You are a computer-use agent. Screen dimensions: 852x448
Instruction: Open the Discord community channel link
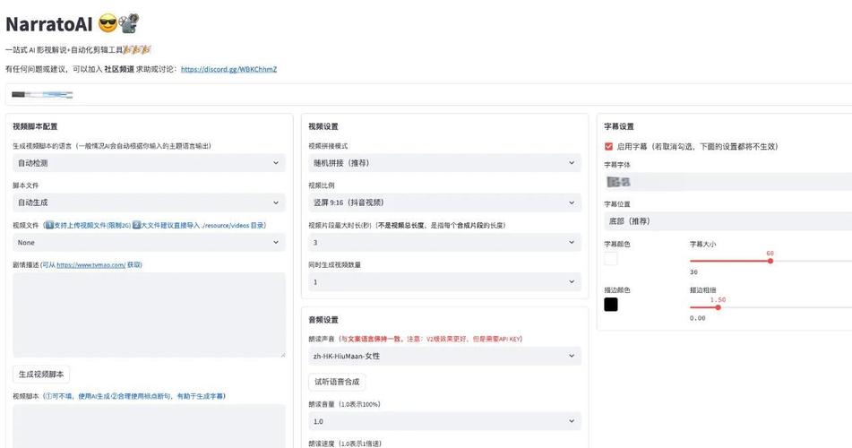(x=228, y=69)
